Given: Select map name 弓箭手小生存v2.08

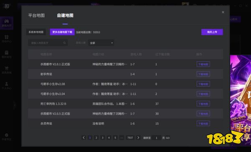Looking at the screenshot, I should pos(53,84).
